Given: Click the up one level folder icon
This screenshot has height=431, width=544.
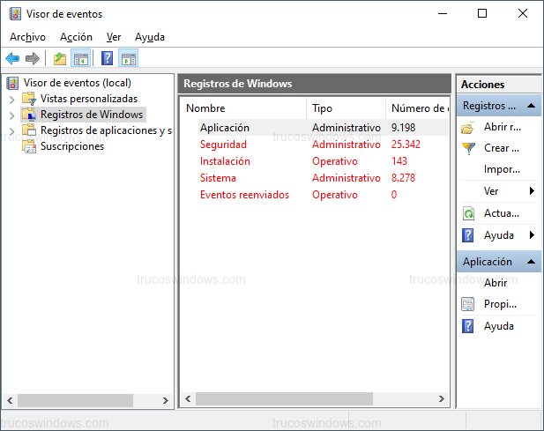Looking at the screenshot, I should [x=59, y=59].
